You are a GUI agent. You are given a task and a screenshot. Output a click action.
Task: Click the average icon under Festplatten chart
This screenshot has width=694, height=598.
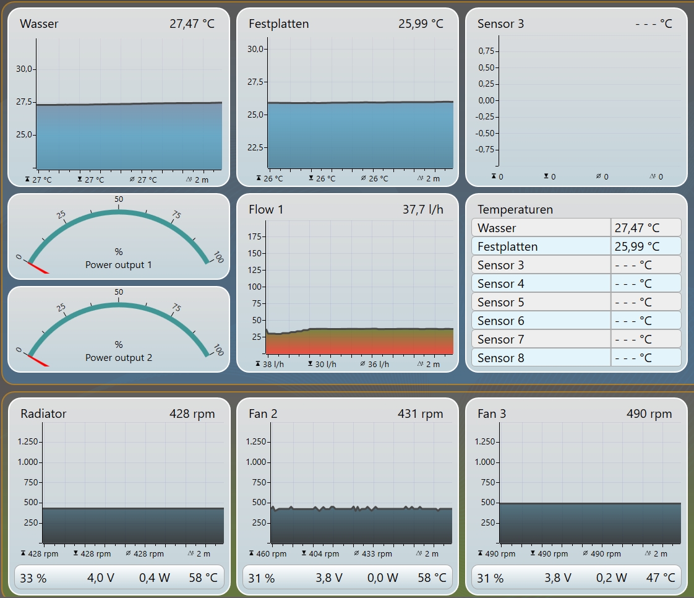coord(363,178)
